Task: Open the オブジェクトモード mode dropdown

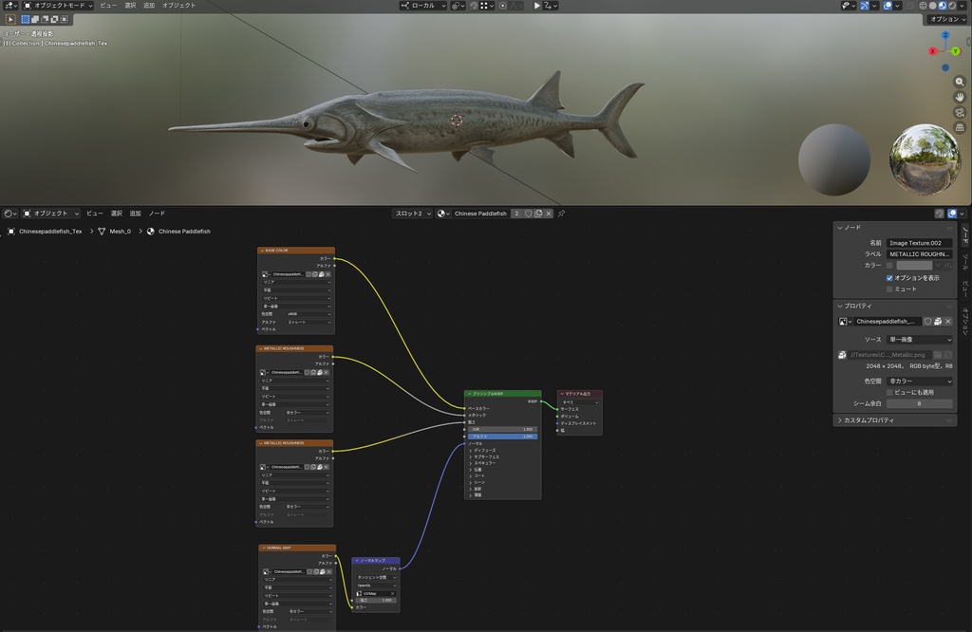Action: pyautogui.click(x=58, y=5)
